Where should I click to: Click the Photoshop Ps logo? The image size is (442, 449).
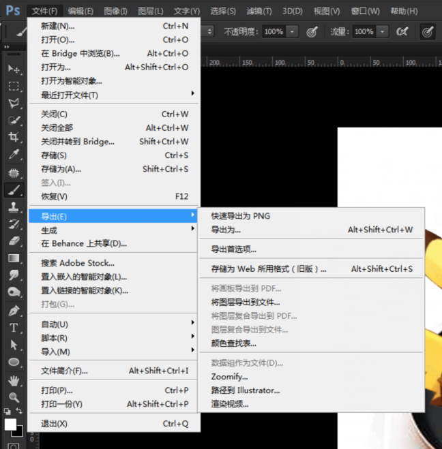[x=13, y=11]
